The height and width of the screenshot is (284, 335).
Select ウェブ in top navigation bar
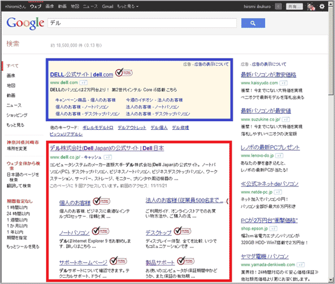pos(36,6)
